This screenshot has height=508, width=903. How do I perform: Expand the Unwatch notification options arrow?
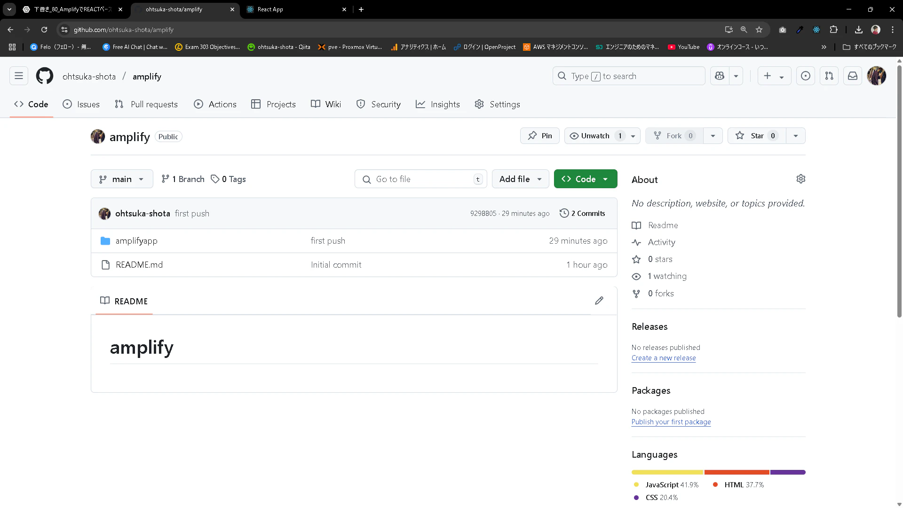(633, 136)
